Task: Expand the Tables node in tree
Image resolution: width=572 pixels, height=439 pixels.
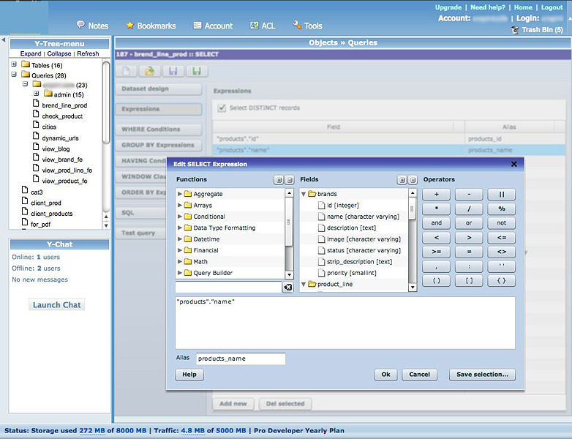Action: [14, 65]
